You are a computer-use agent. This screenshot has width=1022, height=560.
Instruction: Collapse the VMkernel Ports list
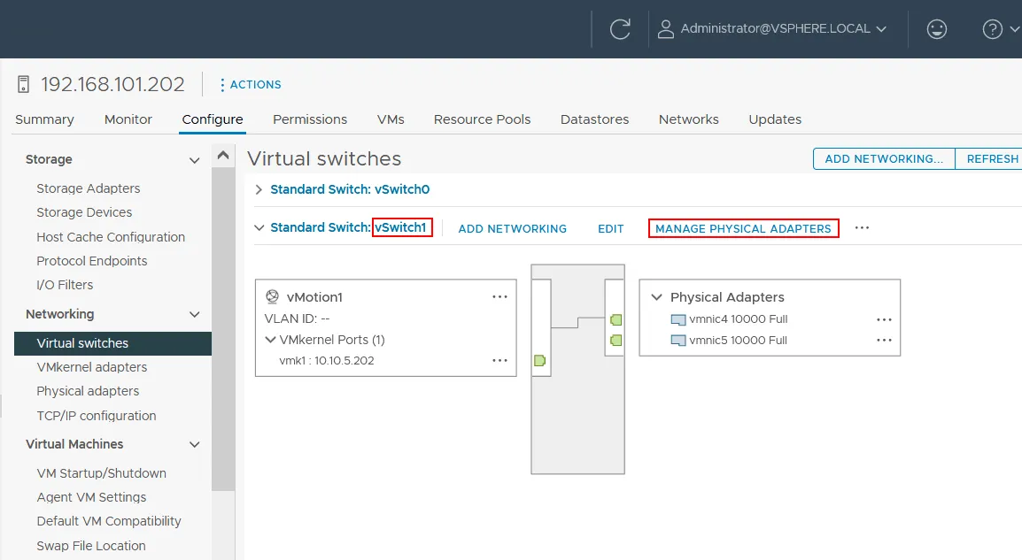click(x=270, y=339)
